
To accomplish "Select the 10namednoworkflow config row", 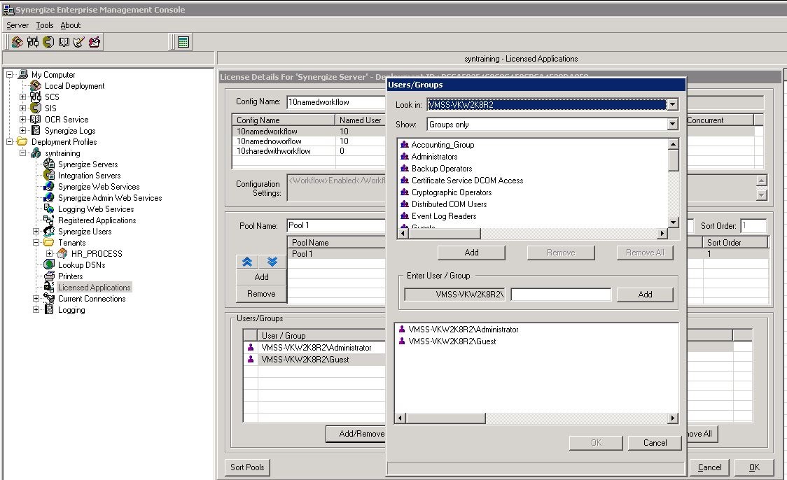I will pos(308,141).
